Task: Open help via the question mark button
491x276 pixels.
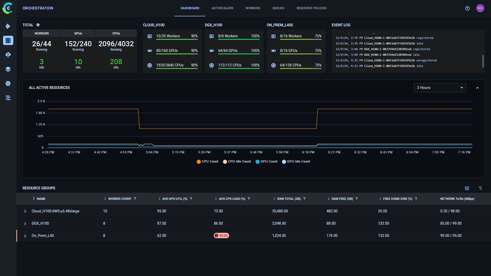Action: point(467,8)
